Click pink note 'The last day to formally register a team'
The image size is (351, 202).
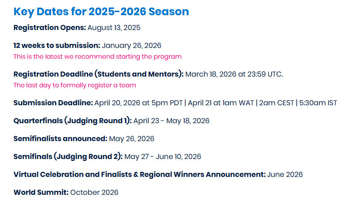click(x=75, y=85)
